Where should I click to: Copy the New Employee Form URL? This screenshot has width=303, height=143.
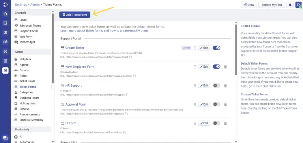[x=135, y=76]
